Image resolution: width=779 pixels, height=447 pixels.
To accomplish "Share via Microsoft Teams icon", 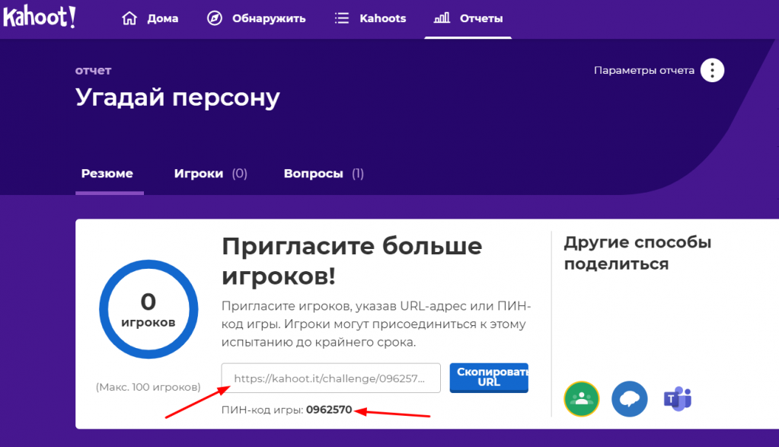I will click(x=678, y=398).
